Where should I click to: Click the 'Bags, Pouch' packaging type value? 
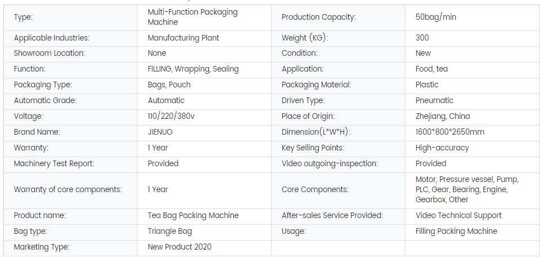[169, 85]
